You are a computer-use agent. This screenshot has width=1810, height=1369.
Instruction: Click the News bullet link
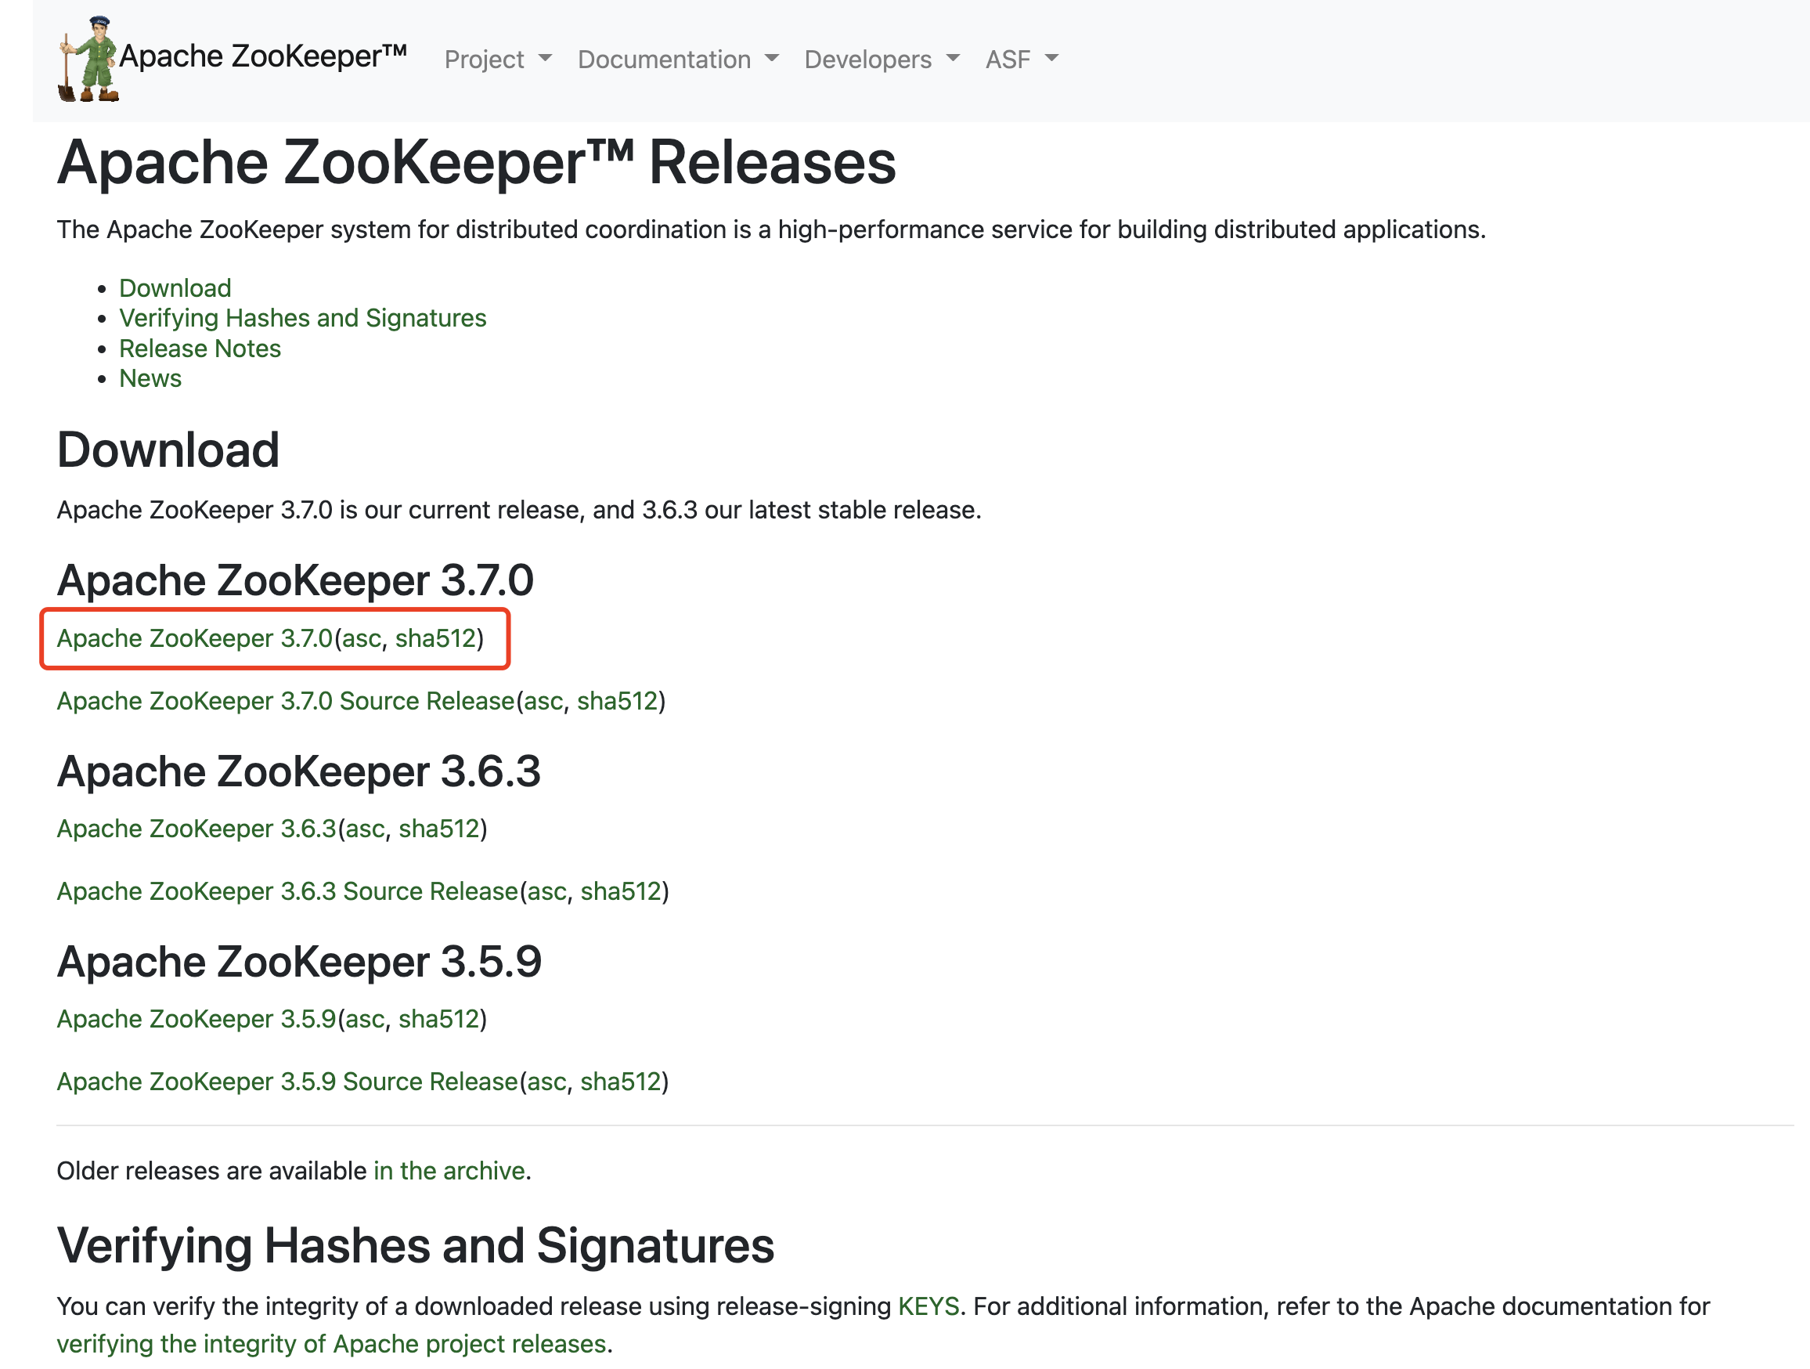click(x=150, y=378)
